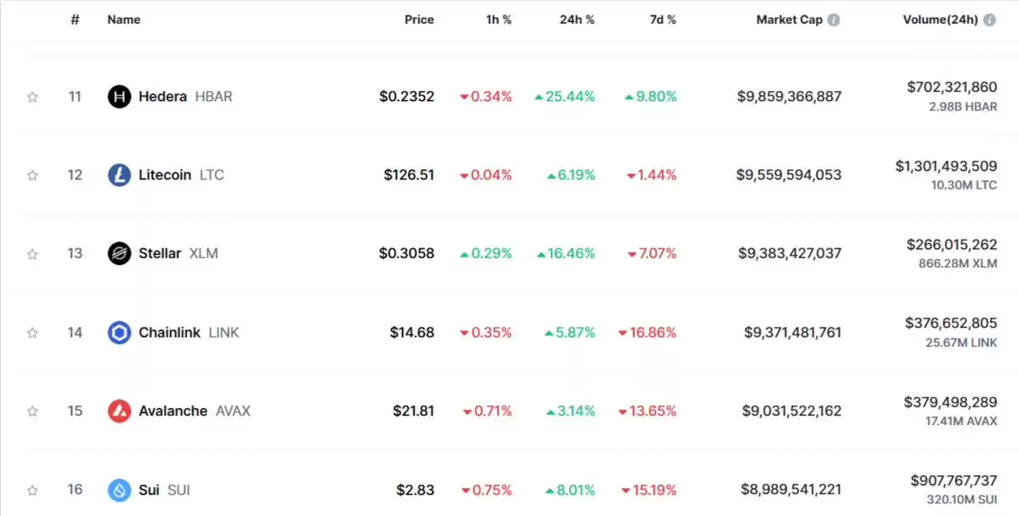Click the Chainlink hexagon logo icon
The image size is (1019, 516).
(x=119, y=332)
